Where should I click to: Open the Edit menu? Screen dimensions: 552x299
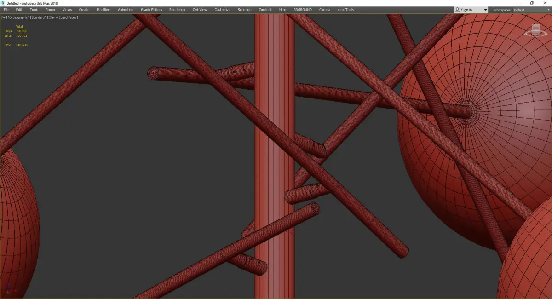(19, 10)
